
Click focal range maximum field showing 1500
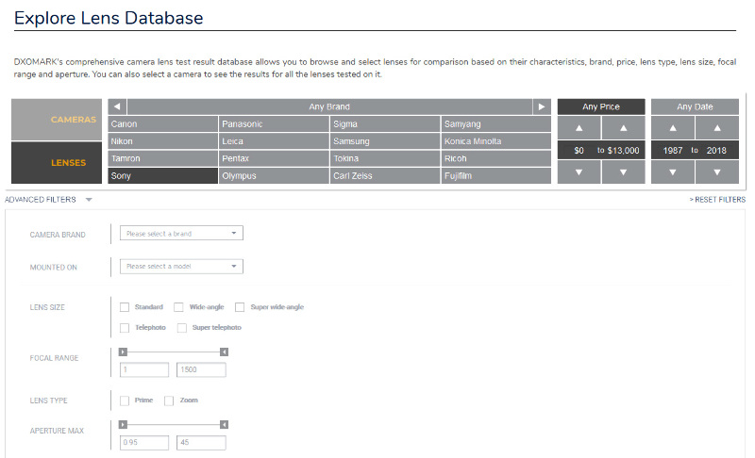(x=201, y=369)
